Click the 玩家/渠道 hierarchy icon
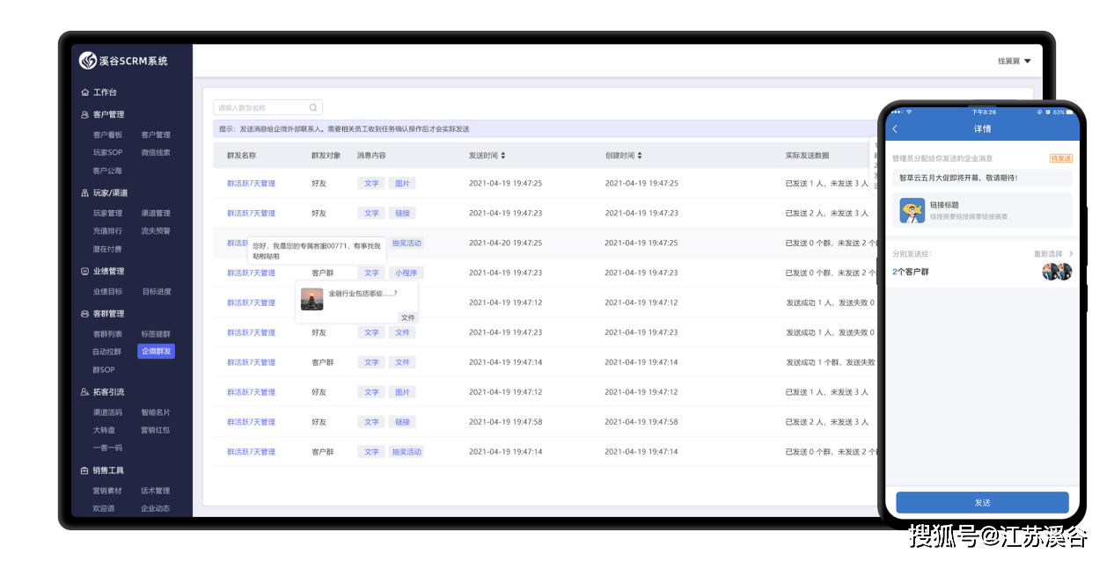The image size is (1114, 561). tap(84, 193)
